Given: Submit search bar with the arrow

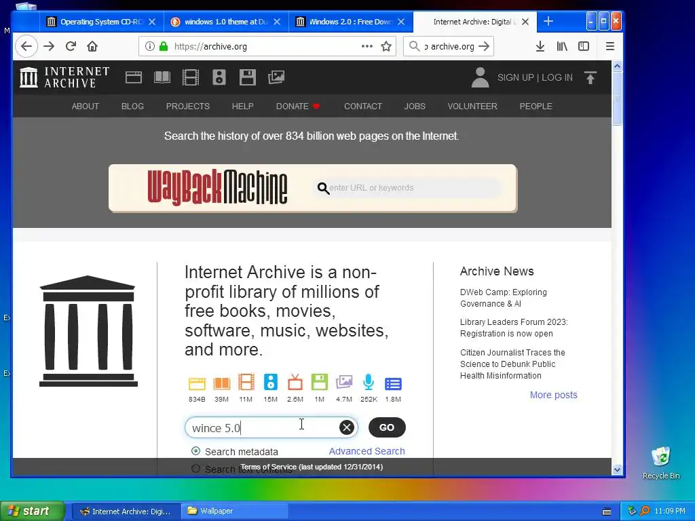Looking at the screenshot, I should pos(485,46).
